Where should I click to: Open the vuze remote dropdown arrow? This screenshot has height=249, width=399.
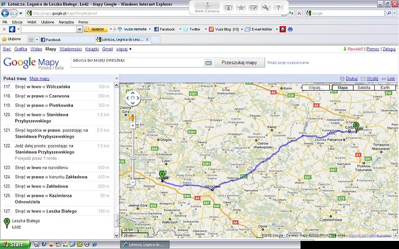(150, 29)
